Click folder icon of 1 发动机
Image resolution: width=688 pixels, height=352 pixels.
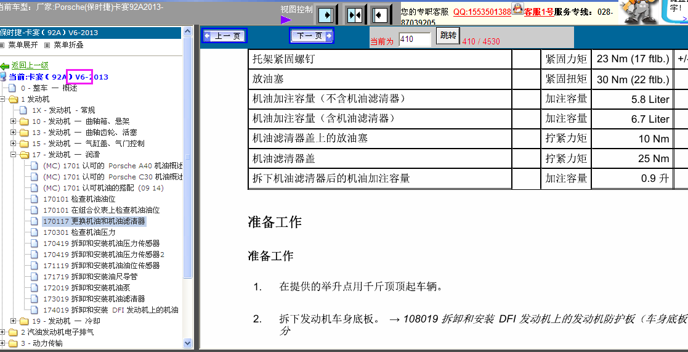click(x=13, y=99)
